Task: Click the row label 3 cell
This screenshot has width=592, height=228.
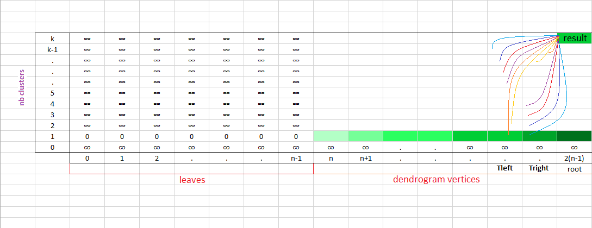Action: click(52, 115)
